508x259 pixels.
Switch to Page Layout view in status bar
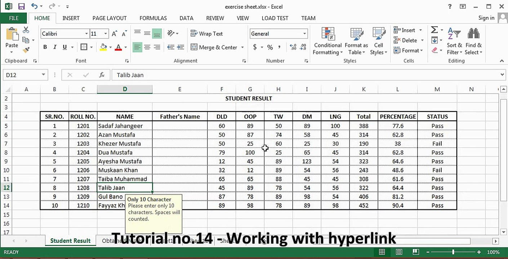[399, 252]
